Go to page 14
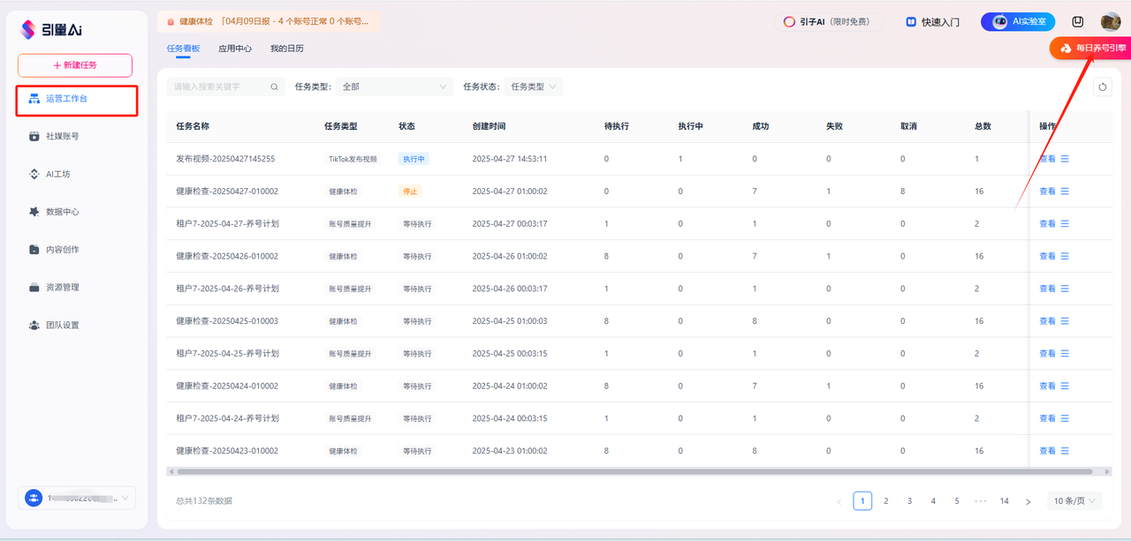 1005,501
